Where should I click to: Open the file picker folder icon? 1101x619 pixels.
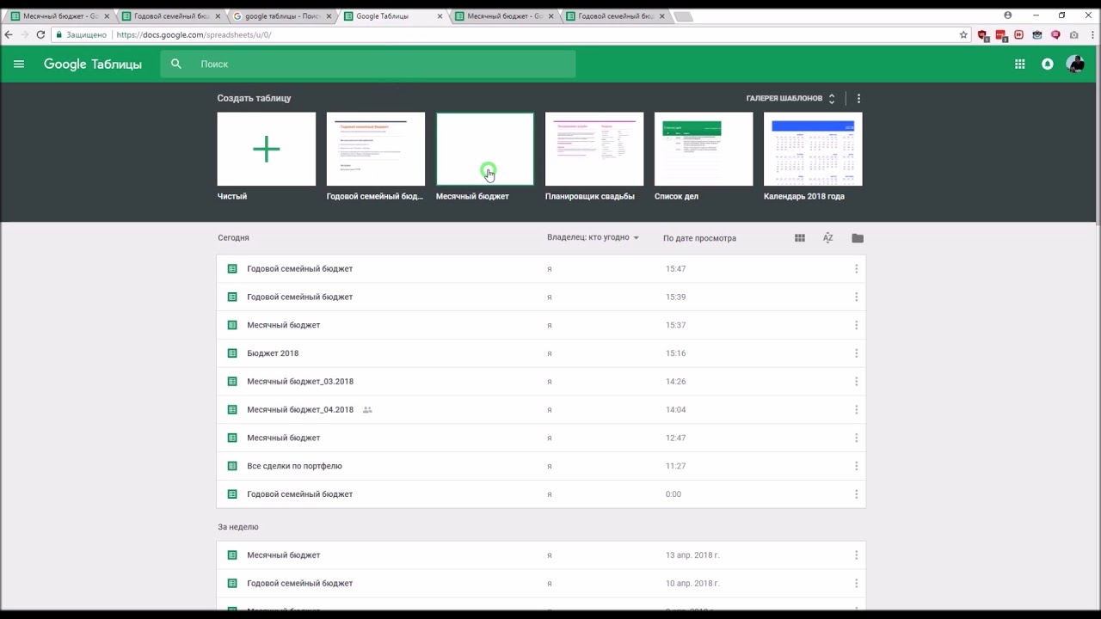tap(857, 238)
